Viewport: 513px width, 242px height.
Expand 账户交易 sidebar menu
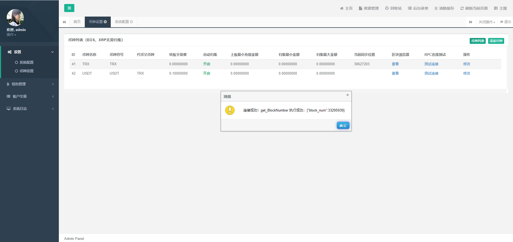click(30, 96)
